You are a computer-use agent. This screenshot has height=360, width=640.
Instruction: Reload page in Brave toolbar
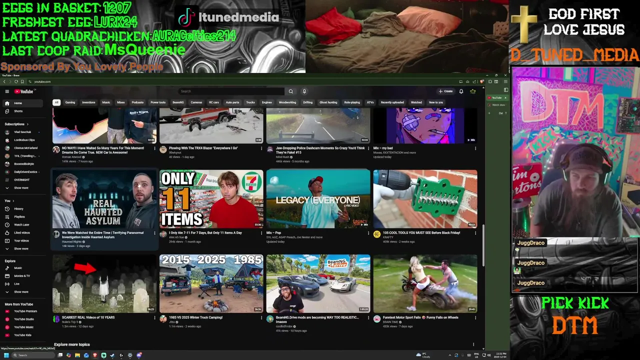pos(16,81)
